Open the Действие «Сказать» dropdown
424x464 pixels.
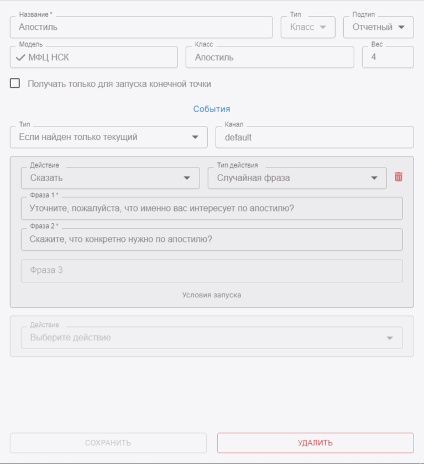tap(110, 178)
